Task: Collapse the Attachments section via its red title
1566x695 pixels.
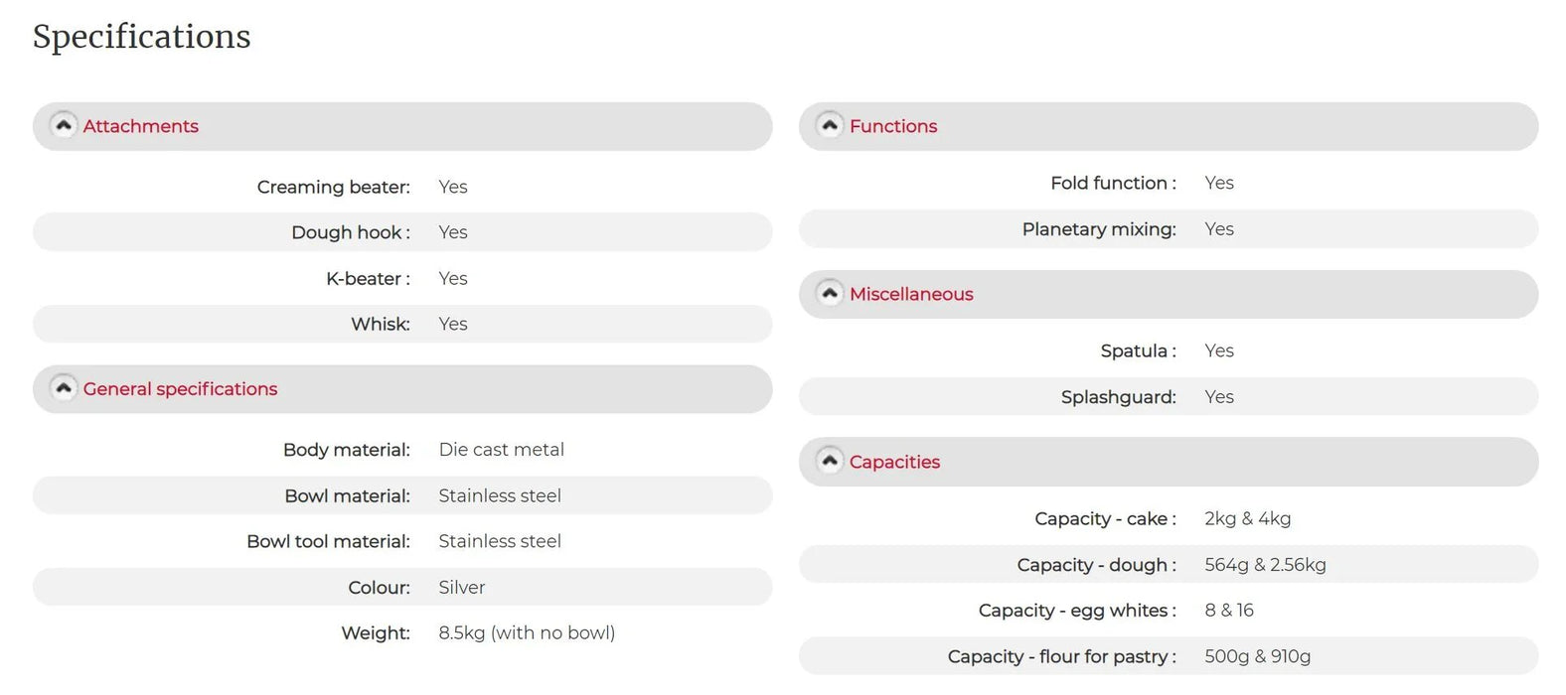Action: coord(141,126)
